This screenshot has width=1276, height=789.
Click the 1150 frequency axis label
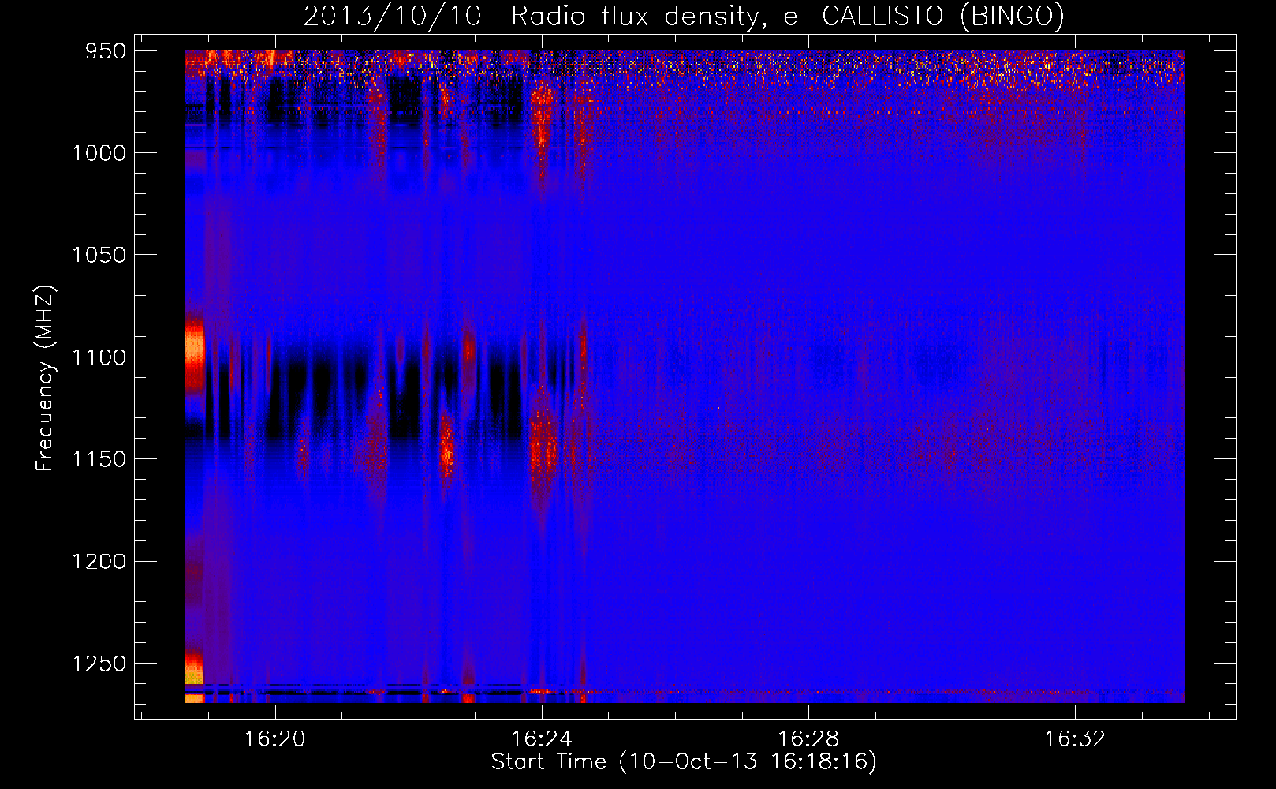[99, 459]
